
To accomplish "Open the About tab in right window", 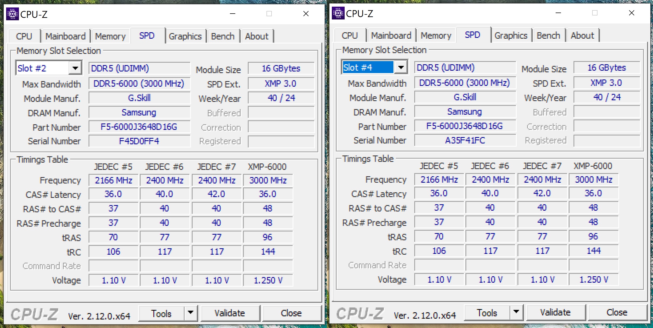I will pyautogui.click(x=583, y=35).
